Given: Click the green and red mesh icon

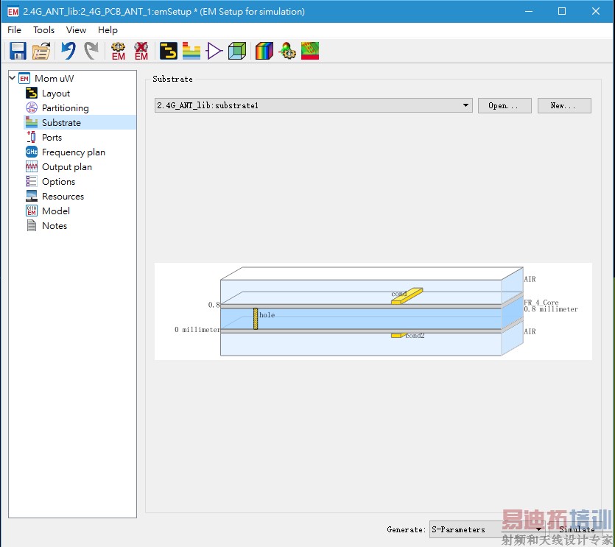Looking at the screenshot, I should (x=310, y=51).
